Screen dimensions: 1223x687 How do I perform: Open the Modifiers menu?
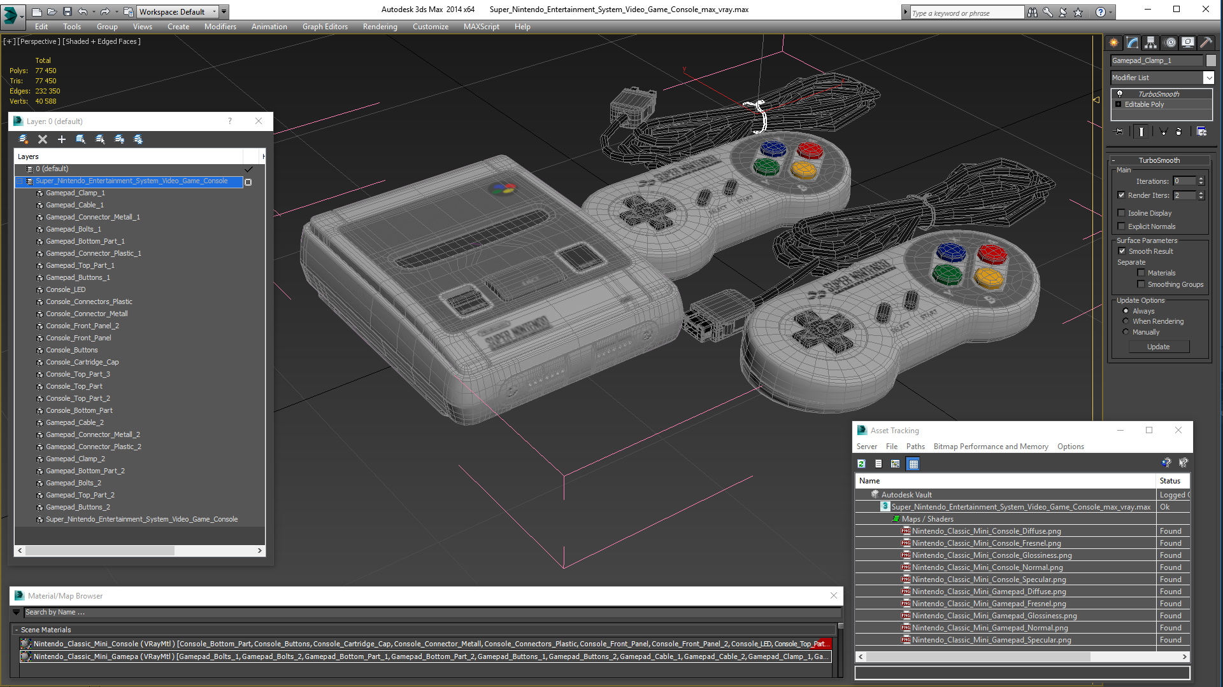220,27
